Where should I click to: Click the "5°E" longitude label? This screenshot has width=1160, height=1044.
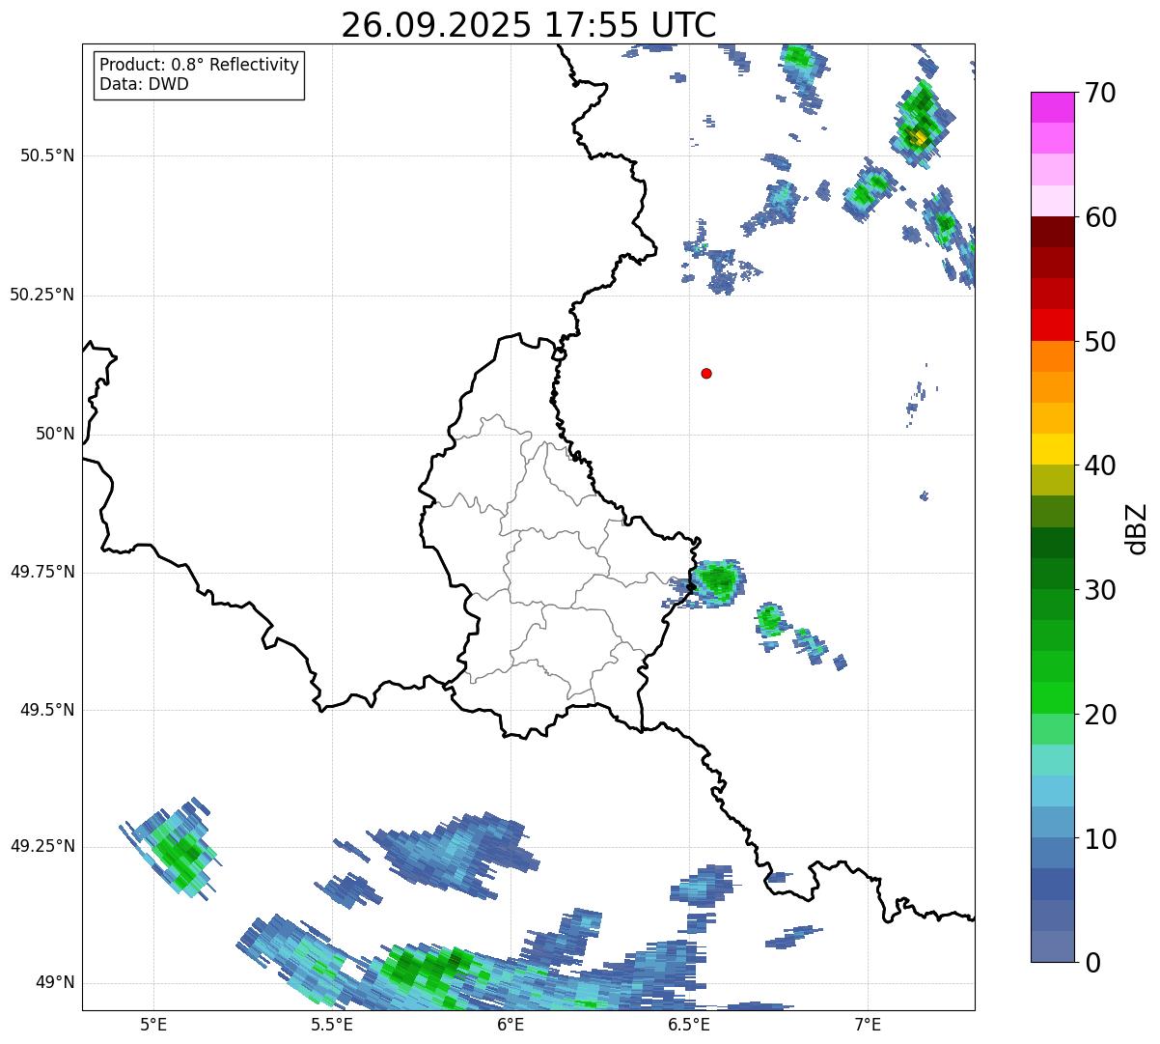click(153, 1024)
